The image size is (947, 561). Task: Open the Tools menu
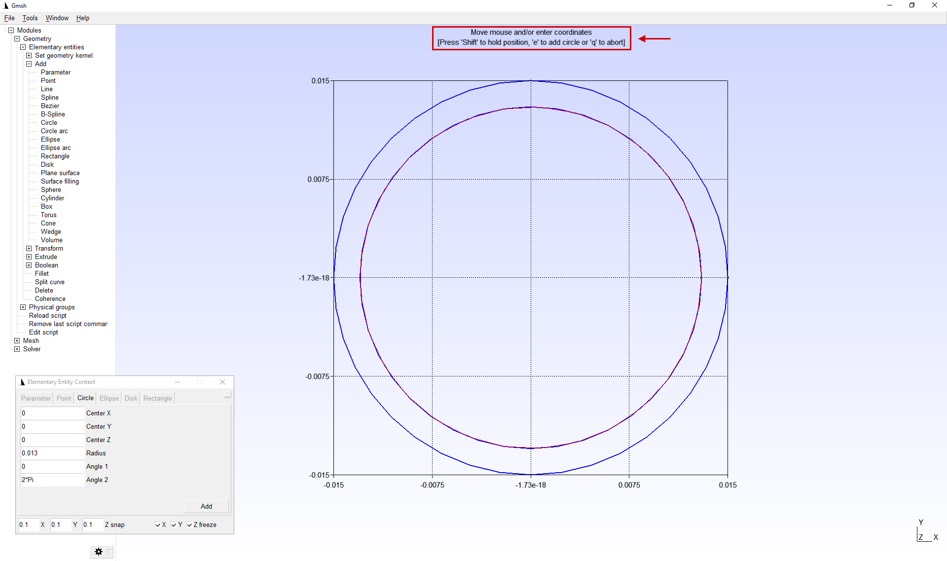30,18
